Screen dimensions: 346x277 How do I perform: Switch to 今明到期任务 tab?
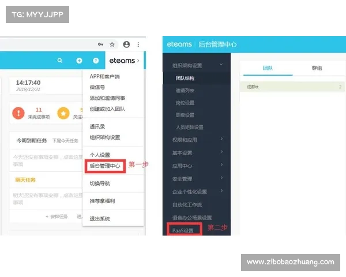32,140
